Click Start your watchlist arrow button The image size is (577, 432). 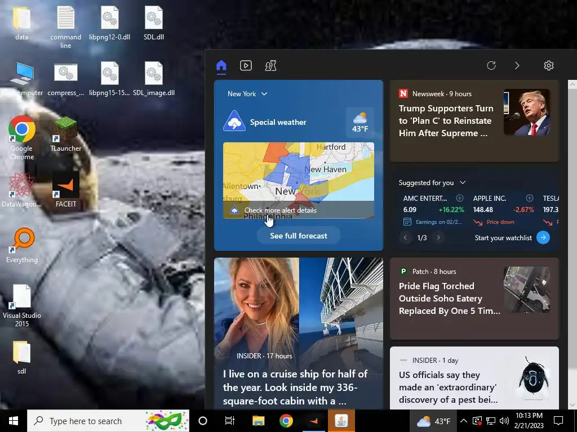pos(543,238)
